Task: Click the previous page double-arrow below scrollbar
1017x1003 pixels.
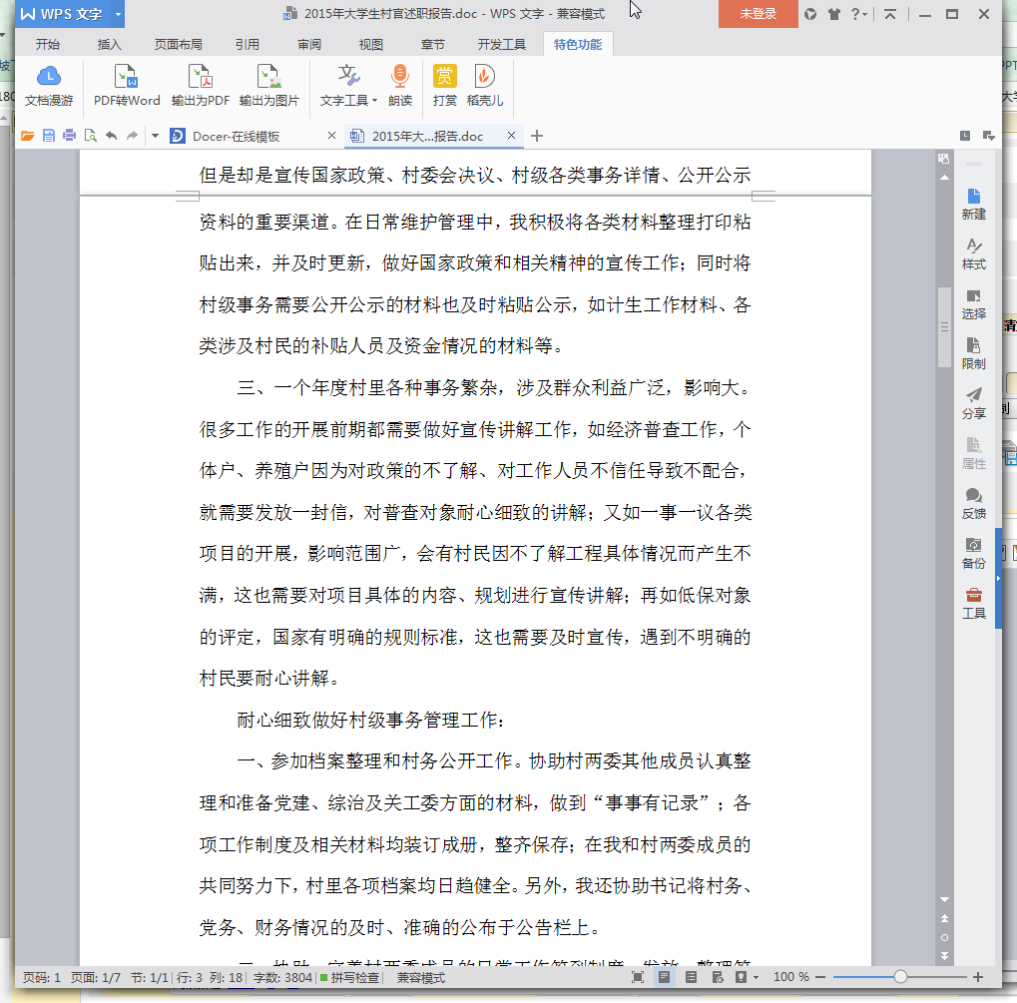Action: pos(944,918)
